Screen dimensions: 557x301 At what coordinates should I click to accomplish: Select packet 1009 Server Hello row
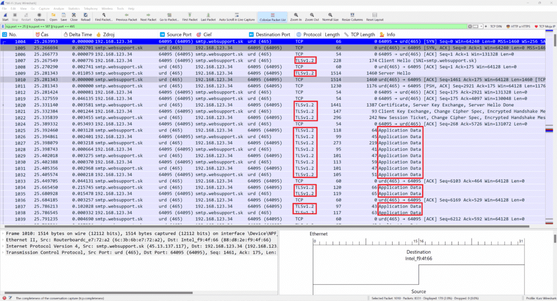pos(273,73)
